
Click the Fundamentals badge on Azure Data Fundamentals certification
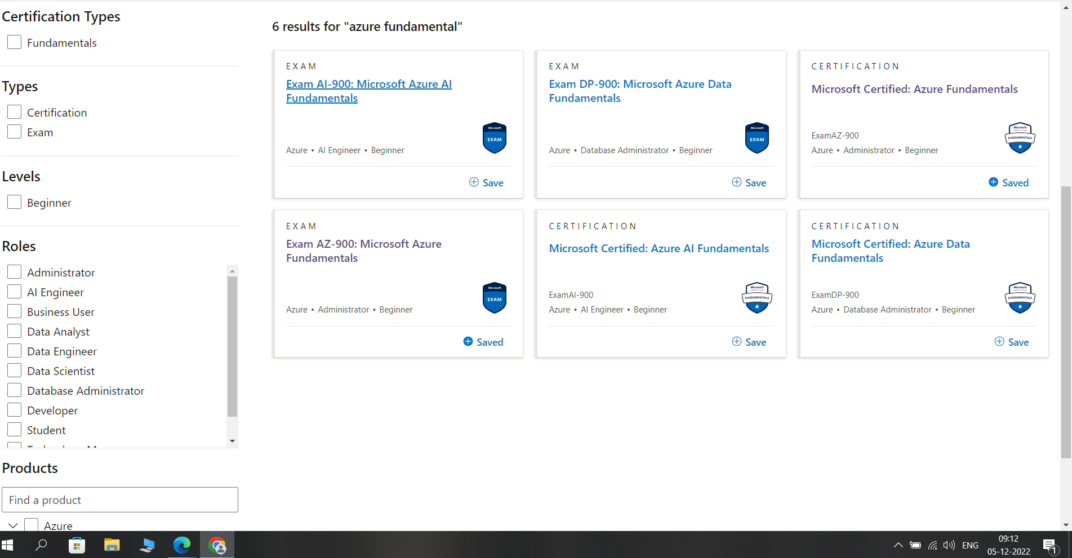click(1020, 298)
